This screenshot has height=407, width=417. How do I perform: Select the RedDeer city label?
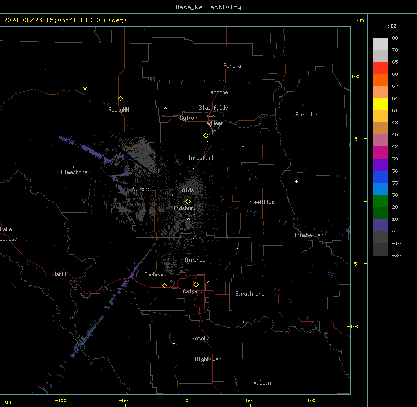(213, 123)
